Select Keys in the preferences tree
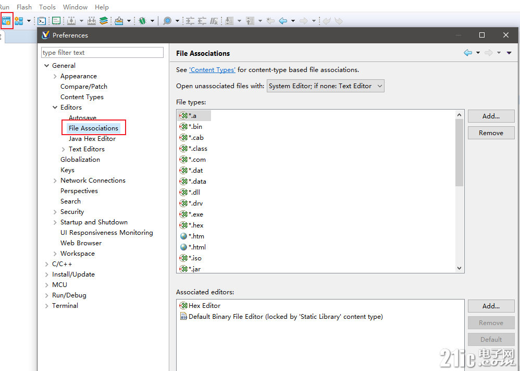 [67, 170]
